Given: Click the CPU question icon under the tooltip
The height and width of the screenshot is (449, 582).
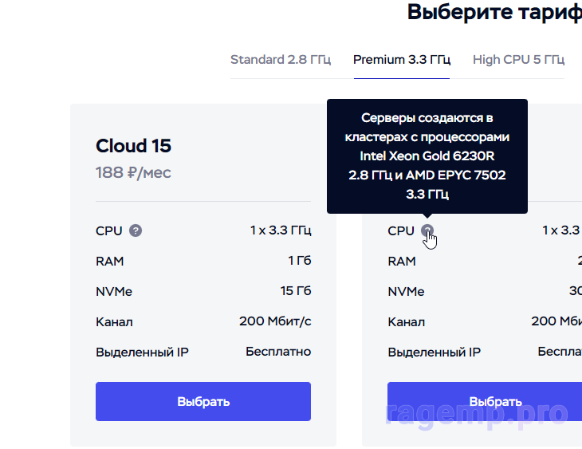Looking at the screenshot, I should click(x=428, y=230).
